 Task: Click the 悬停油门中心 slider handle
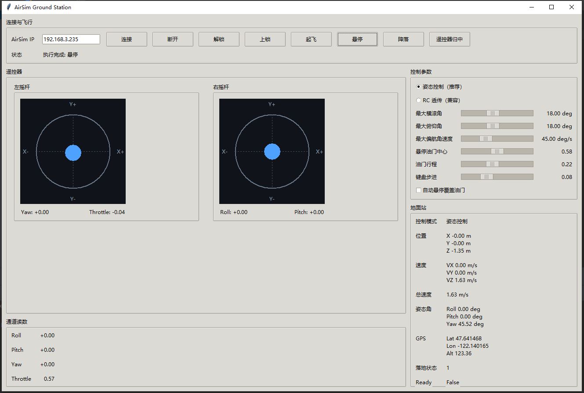[497, 151]
